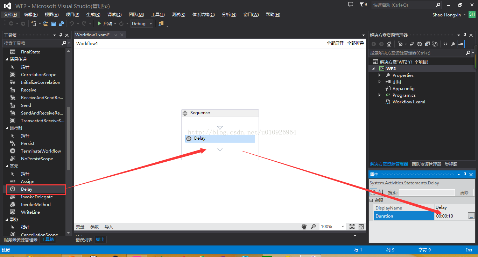Click the Sync with Active Document icon
The height and width of the screenshot is (257, 478).
click(x=412, y=44)
